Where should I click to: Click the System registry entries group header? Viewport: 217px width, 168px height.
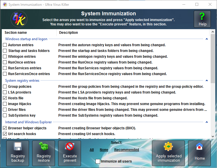pyautogui.click(x=22, y=81)
